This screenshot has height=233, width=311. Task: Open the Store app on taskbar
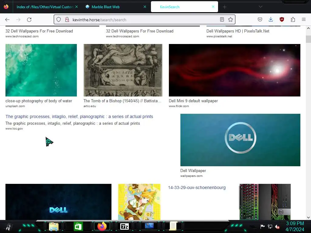click(x=78, y=226)
